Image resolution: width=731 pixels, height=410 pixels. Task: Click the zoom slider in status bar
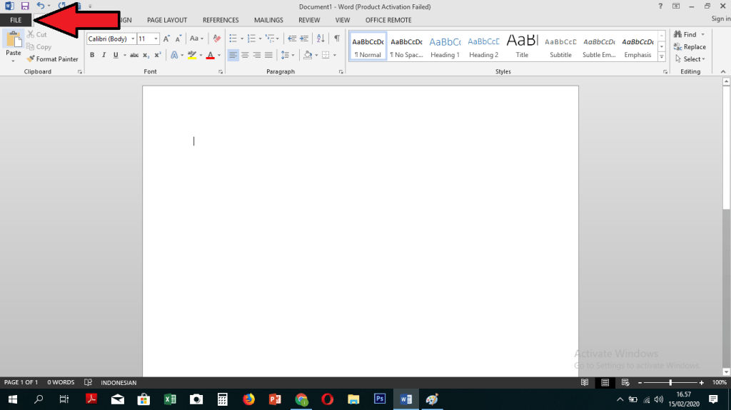click(670, 383)
